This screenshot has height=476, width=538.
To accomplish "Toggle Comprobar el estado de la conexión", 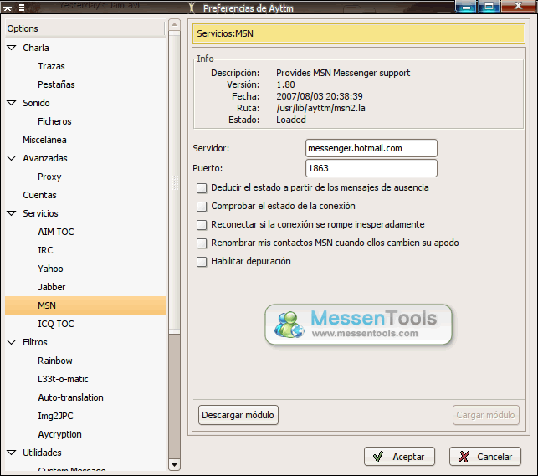I will tap(202, 207).
